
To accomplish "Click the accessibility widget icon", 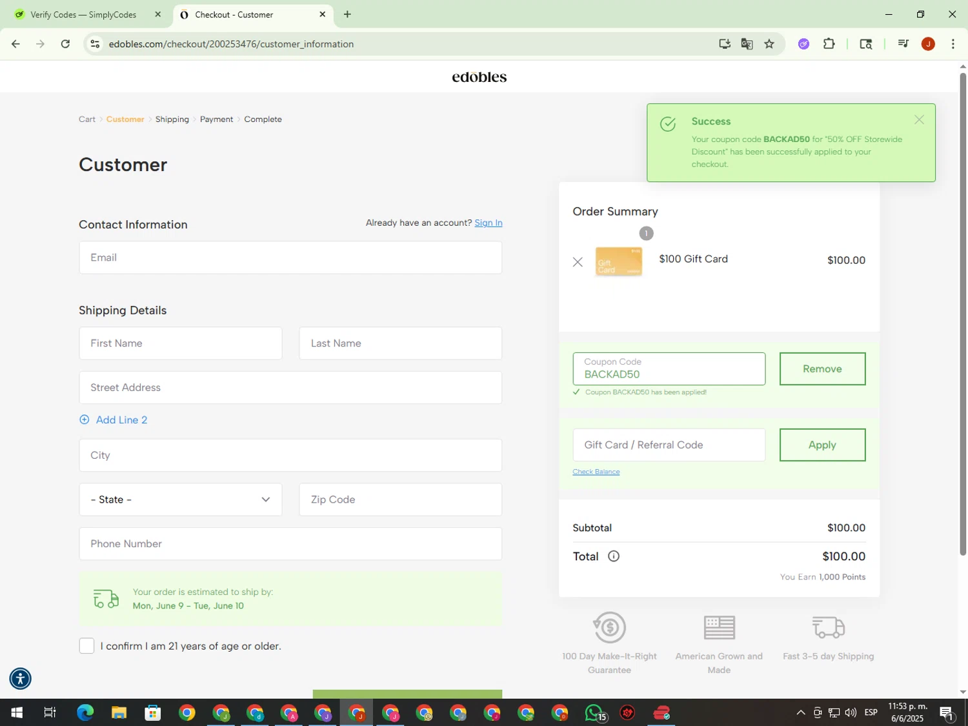I will tap(20, 678).
